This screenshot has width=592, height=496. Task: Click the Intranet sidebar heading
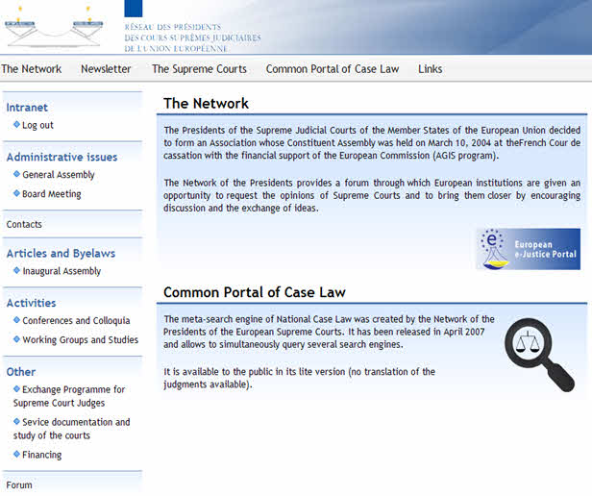(27, 108)
